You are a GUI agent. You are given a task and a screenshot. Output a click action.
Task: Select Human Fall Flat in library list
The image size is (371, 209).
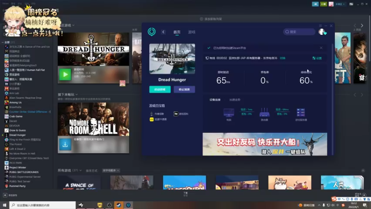coord(27,70)
